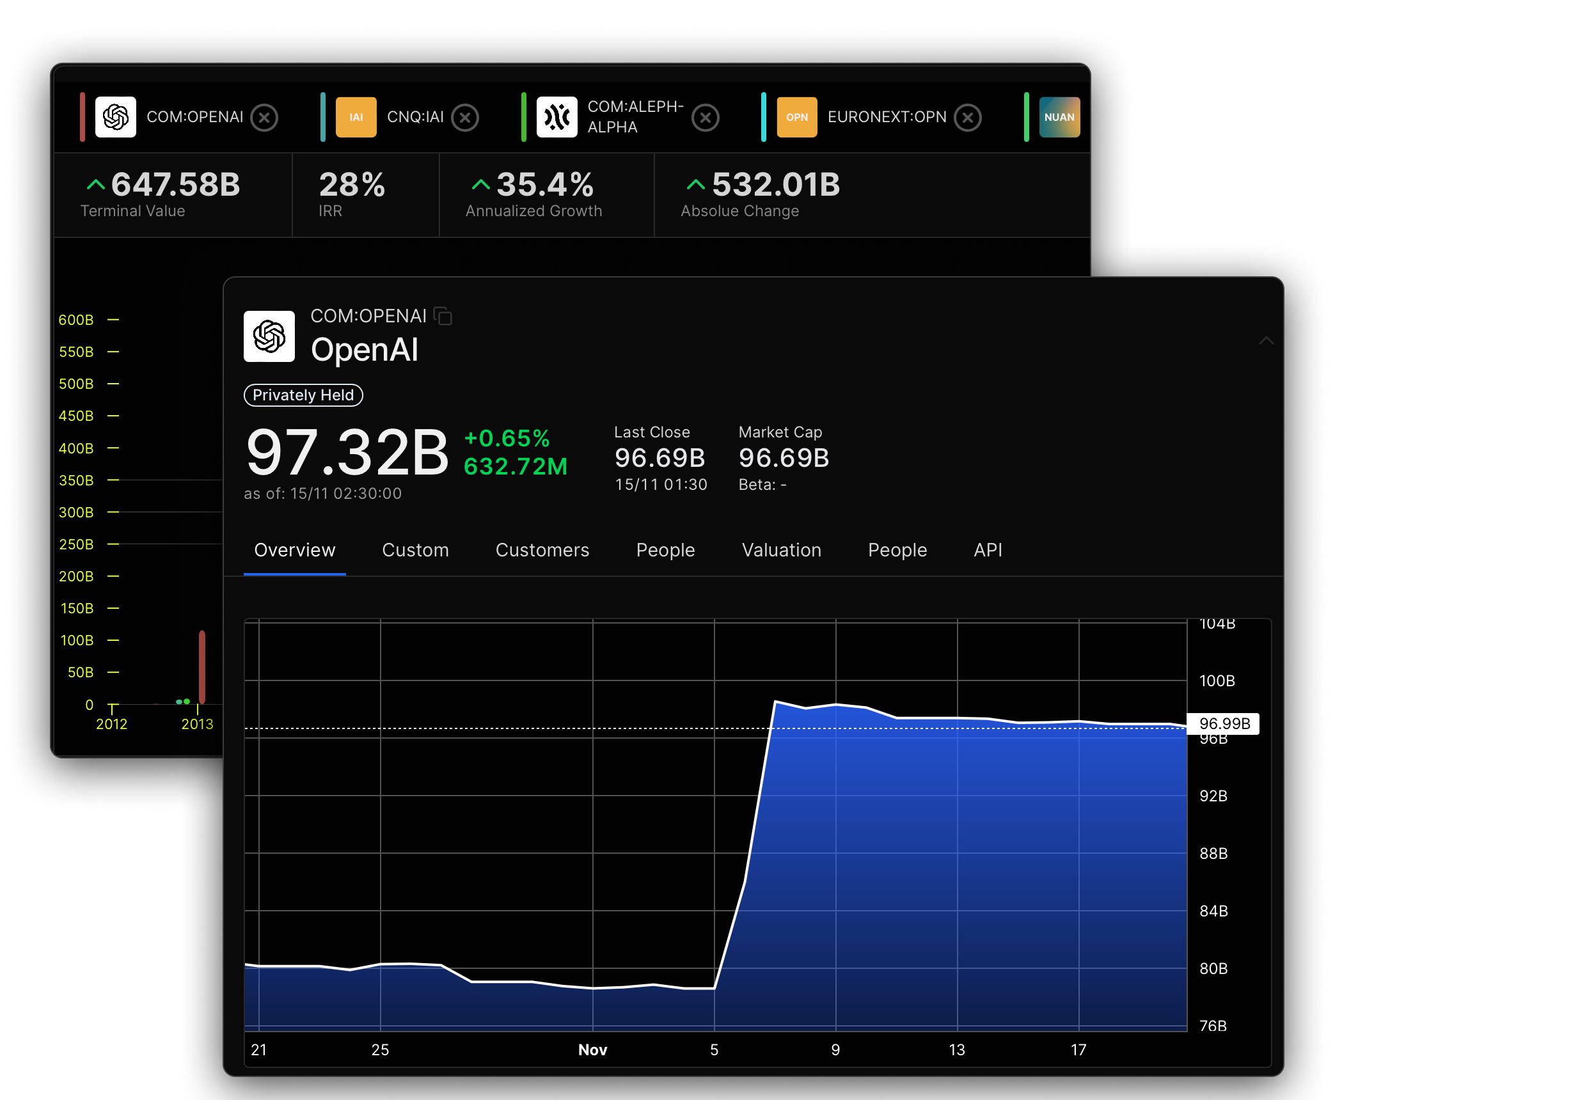
Task: Click the 35.4% Annualized Growth figure
Action: (546, 185)
